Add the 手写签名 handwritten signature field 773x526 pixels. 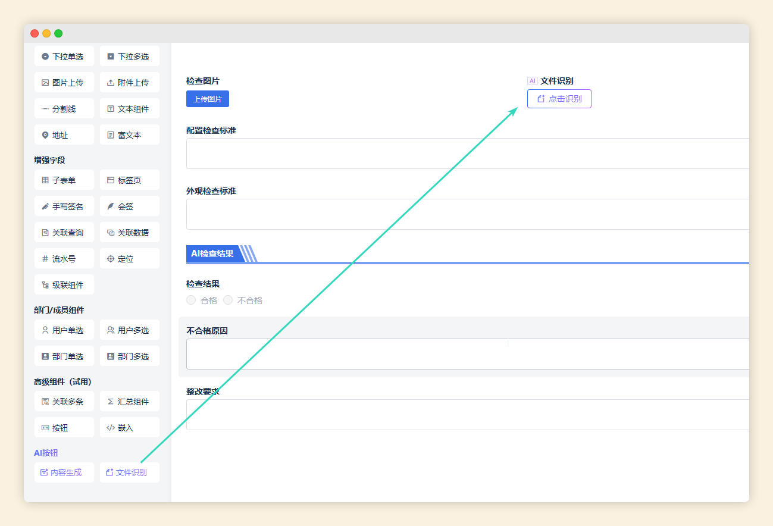[x=64, y=206]
